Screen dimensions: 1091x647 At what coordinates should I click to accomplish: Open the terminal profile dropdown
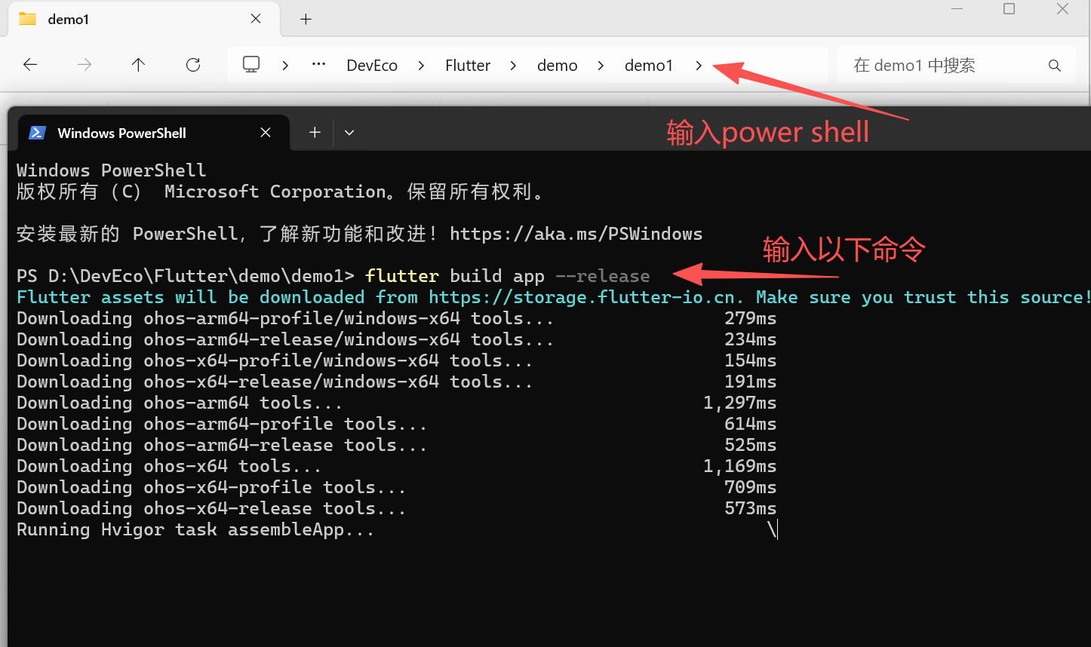point(349,133)
